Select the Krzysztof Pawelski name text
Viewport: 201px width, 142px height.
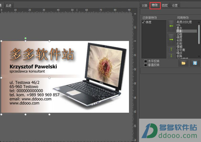tap(33, 67)
